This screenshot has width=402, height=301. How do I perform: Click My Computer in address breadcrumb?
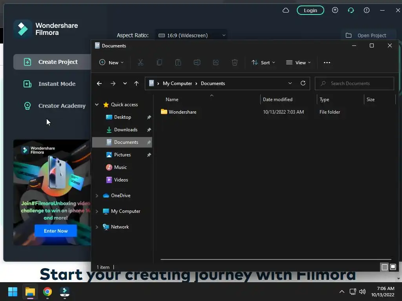(177, 83)
